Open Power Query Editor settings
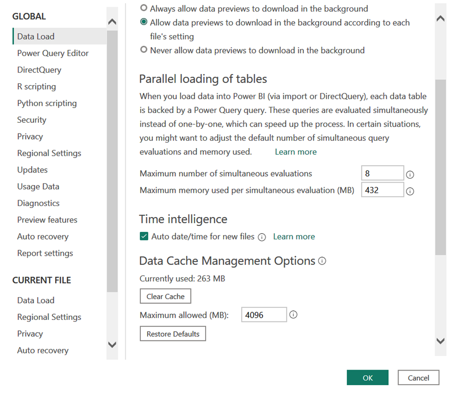 click(53, 53)
